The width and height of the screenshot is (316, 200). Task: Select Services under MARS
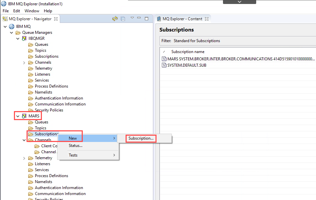(42, 170)
